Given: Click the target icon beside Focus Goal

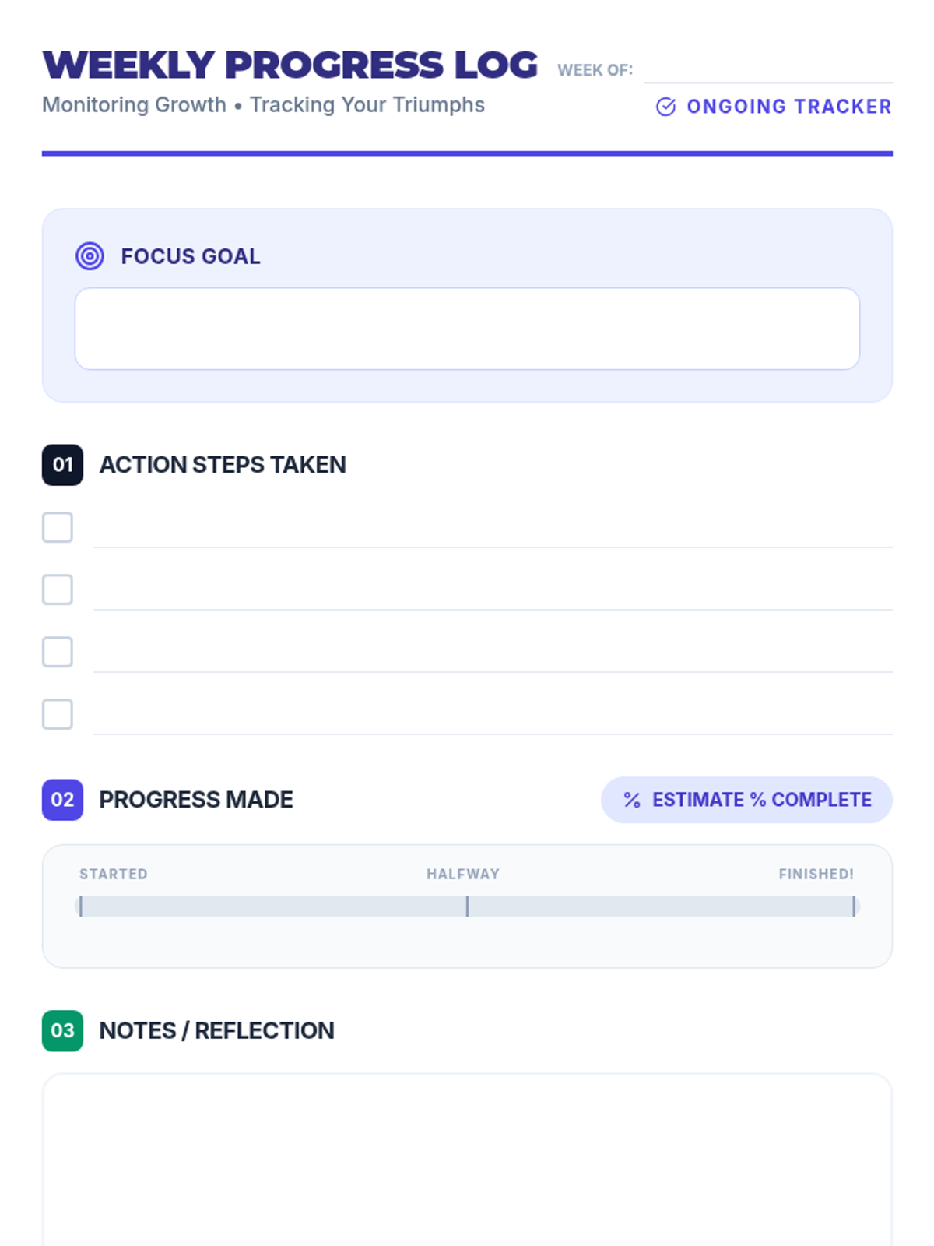Looking at the screenshot, I should tap(90, 256).
